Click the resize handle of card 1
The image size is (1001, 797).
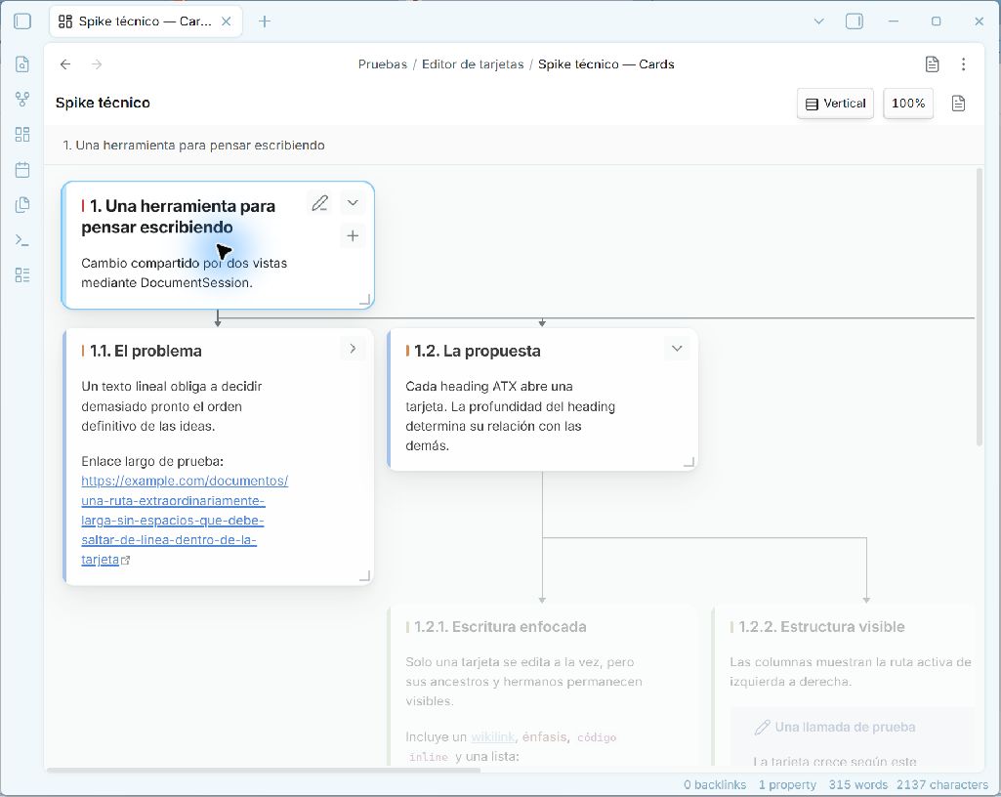click(x=365, y=299)
